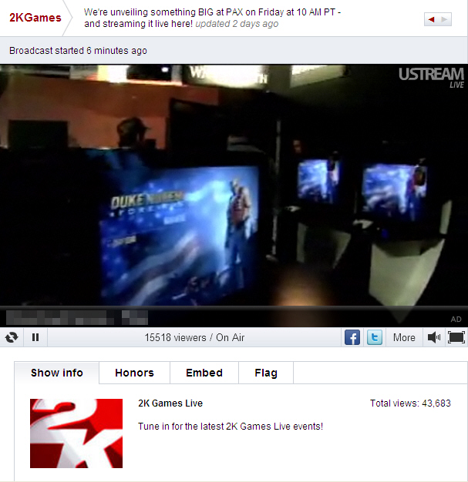Image resolution: width=468 pixels, height=482 pixels.
Task: Click the live video player area
Action: tap(234, 196)
